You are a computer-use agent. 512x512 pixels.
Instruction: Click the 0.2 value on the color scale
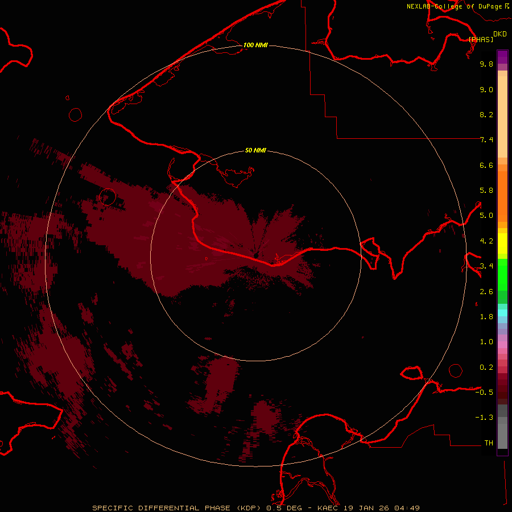point(486,368)
